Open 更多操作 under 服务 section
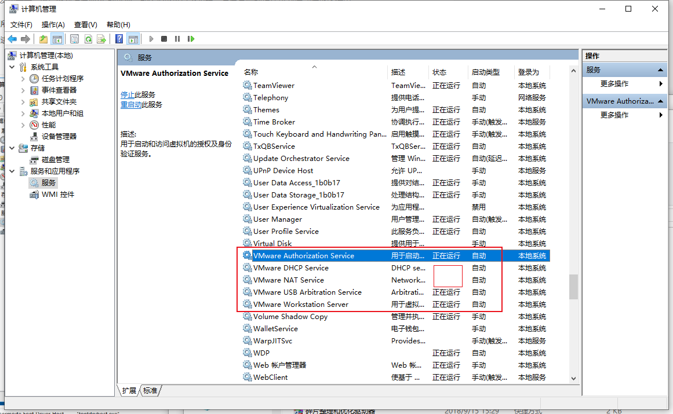The width and height of the screenshot is (673, 414). pyautogui.click(x=614, y=83)
